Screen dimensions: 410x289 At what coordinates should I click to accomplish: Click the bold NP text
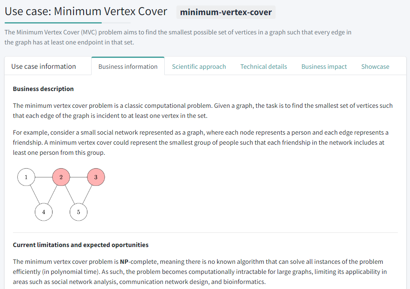(x=124, y=261)
